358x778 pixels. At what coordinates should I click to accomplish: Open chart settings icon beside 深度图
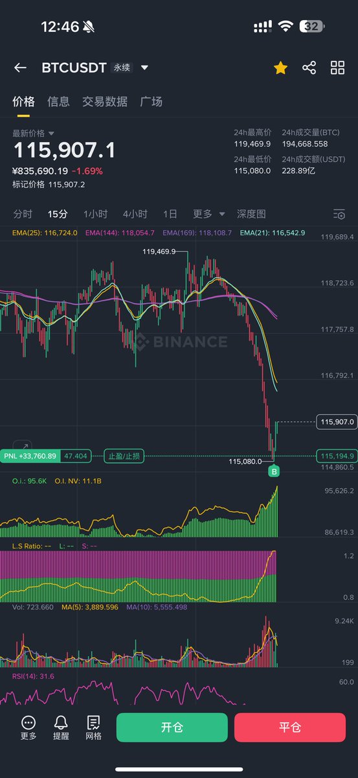(339, 214)
